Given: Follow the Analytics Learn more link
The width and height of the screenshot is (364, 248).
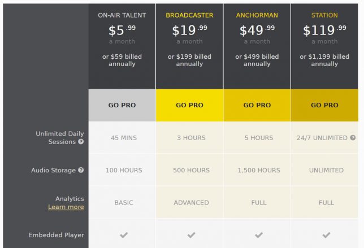Looking at the screenshot, I should pyautogui.click(x=66, y=207).
